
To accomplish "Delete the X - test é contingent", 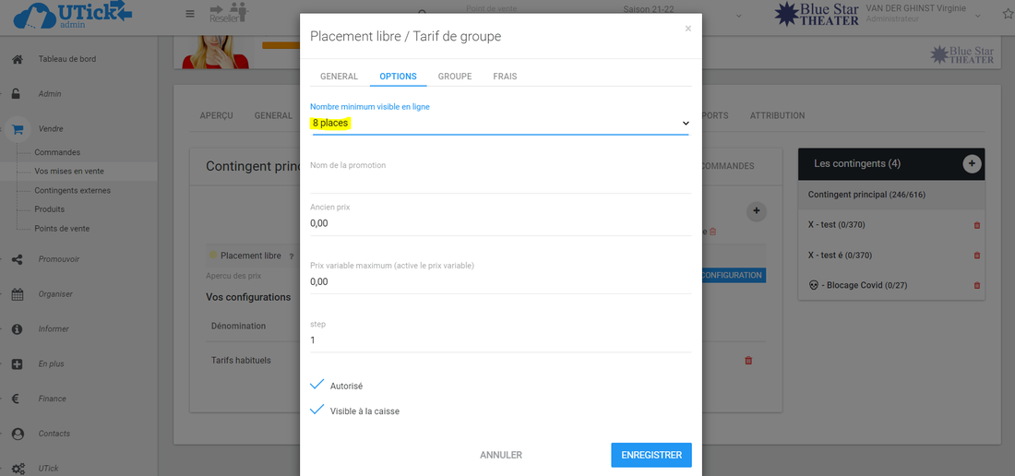I will tap(977, 256).
